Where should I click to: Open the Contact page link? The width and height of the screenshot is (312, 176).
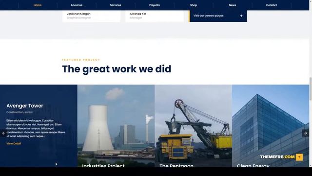272,5
